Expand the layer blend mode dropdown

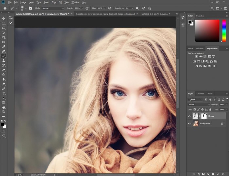[x=199, y=105]
